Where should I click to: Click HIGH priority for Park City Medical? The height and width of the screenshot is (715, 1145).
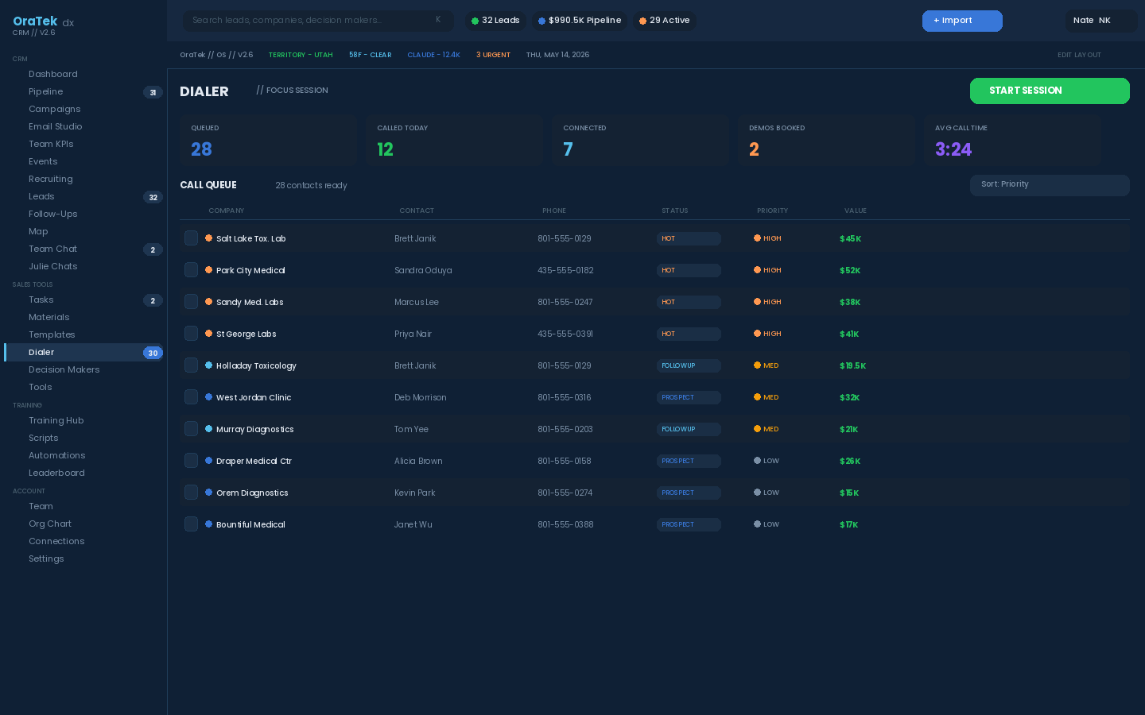(x=767, y=270)
